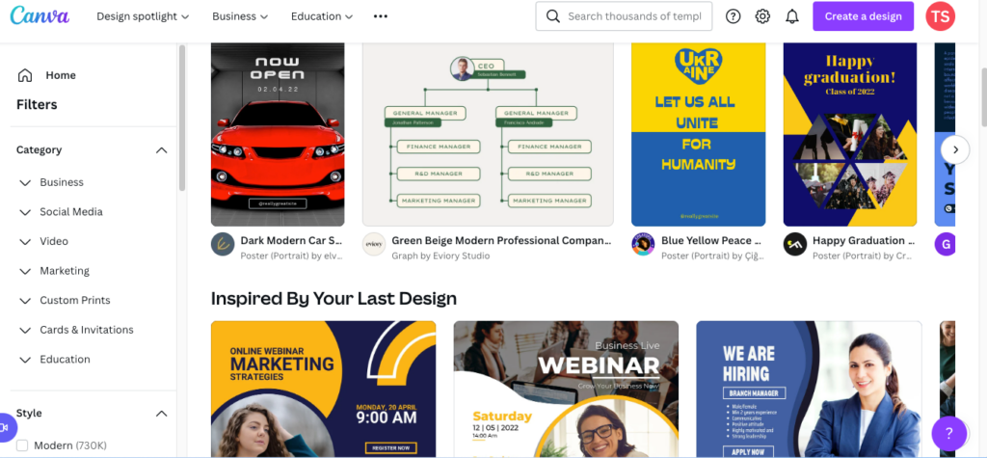987x458 pixels.
Task: Open the We Are Hiring template thumbnail
Action: pos(809,390)
